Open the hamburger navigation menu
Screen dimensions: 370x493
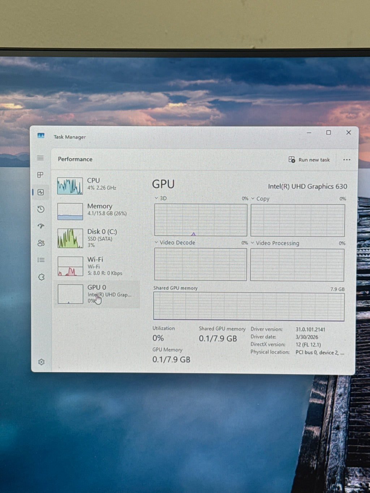[40, 158]
